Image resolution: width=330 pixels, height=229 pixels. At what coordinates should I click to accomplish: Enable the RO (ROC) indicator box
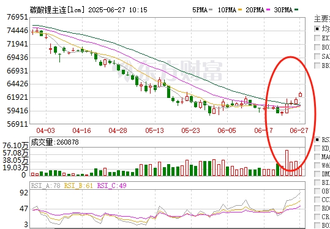pyautogui.click(x=317, y=208)
